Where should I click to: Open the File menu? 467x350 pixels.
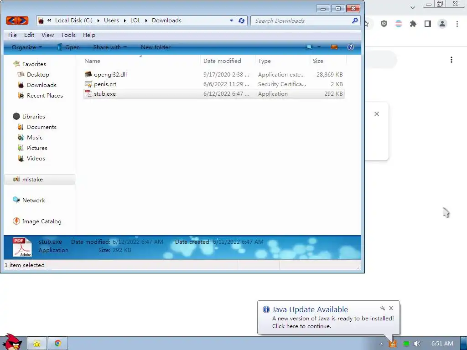click(x=12, y=35)
